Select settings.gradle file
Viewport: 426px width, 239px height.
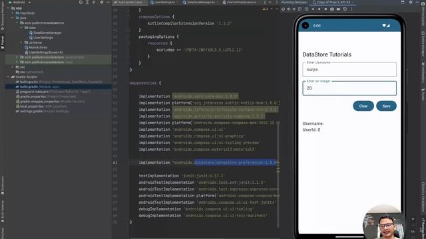43,111
